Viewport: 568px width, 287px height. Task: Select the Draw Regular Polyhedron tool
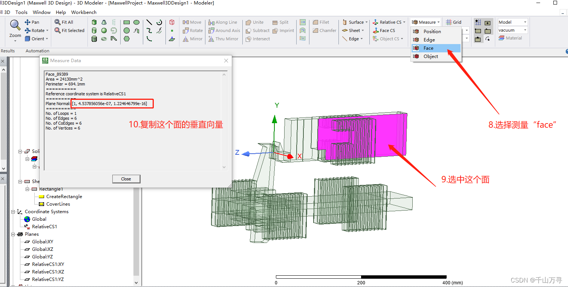(x=94, y=39)
